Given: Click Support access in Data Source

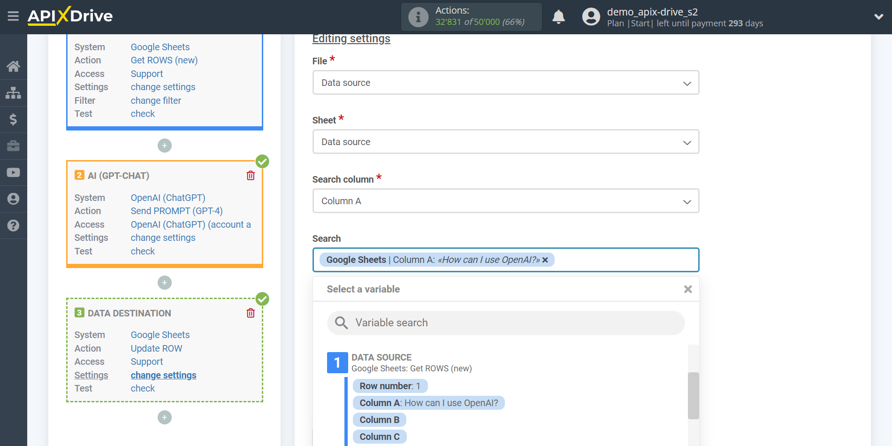Looking at the screenshot, I should [x=147, y=74].
